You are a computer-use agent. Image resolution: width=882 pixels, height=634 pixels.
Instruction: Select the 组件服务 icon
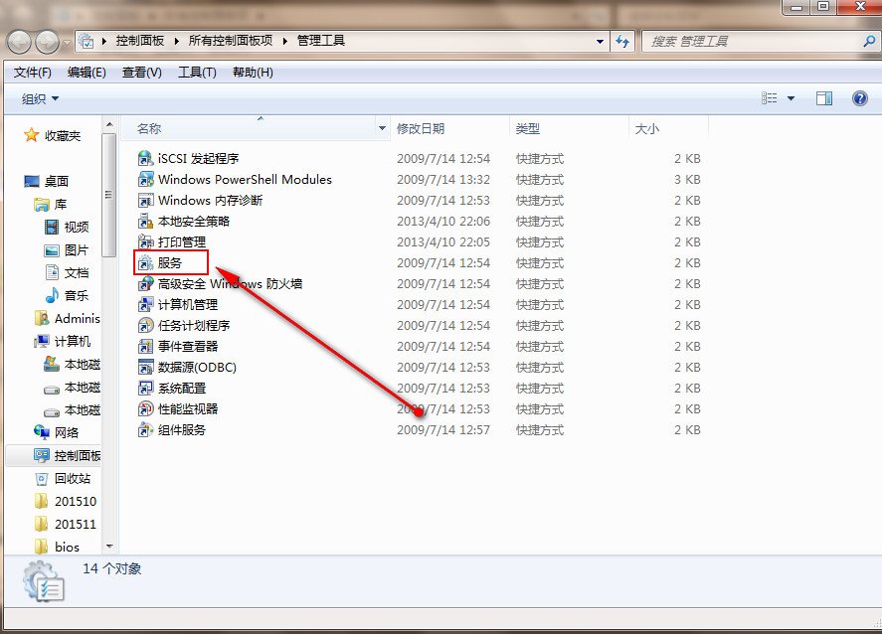pos(146,429)
